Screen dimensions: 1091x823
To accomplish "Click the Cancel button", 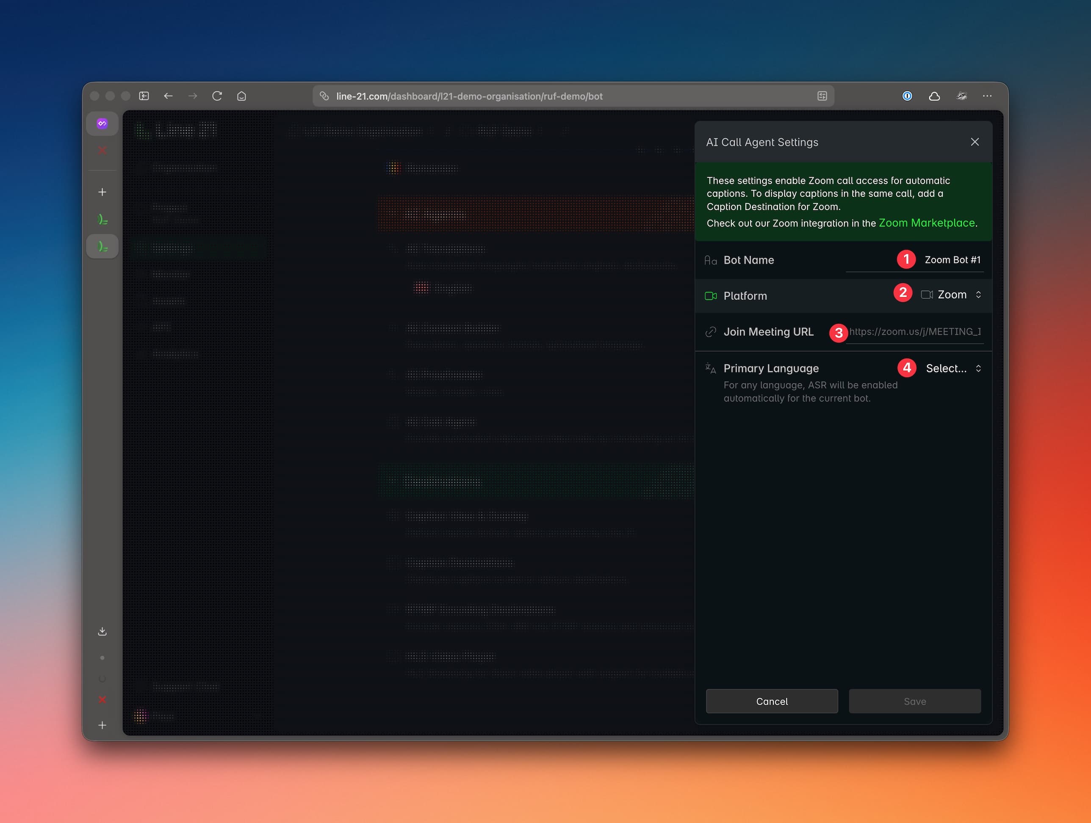I will 771,701.
